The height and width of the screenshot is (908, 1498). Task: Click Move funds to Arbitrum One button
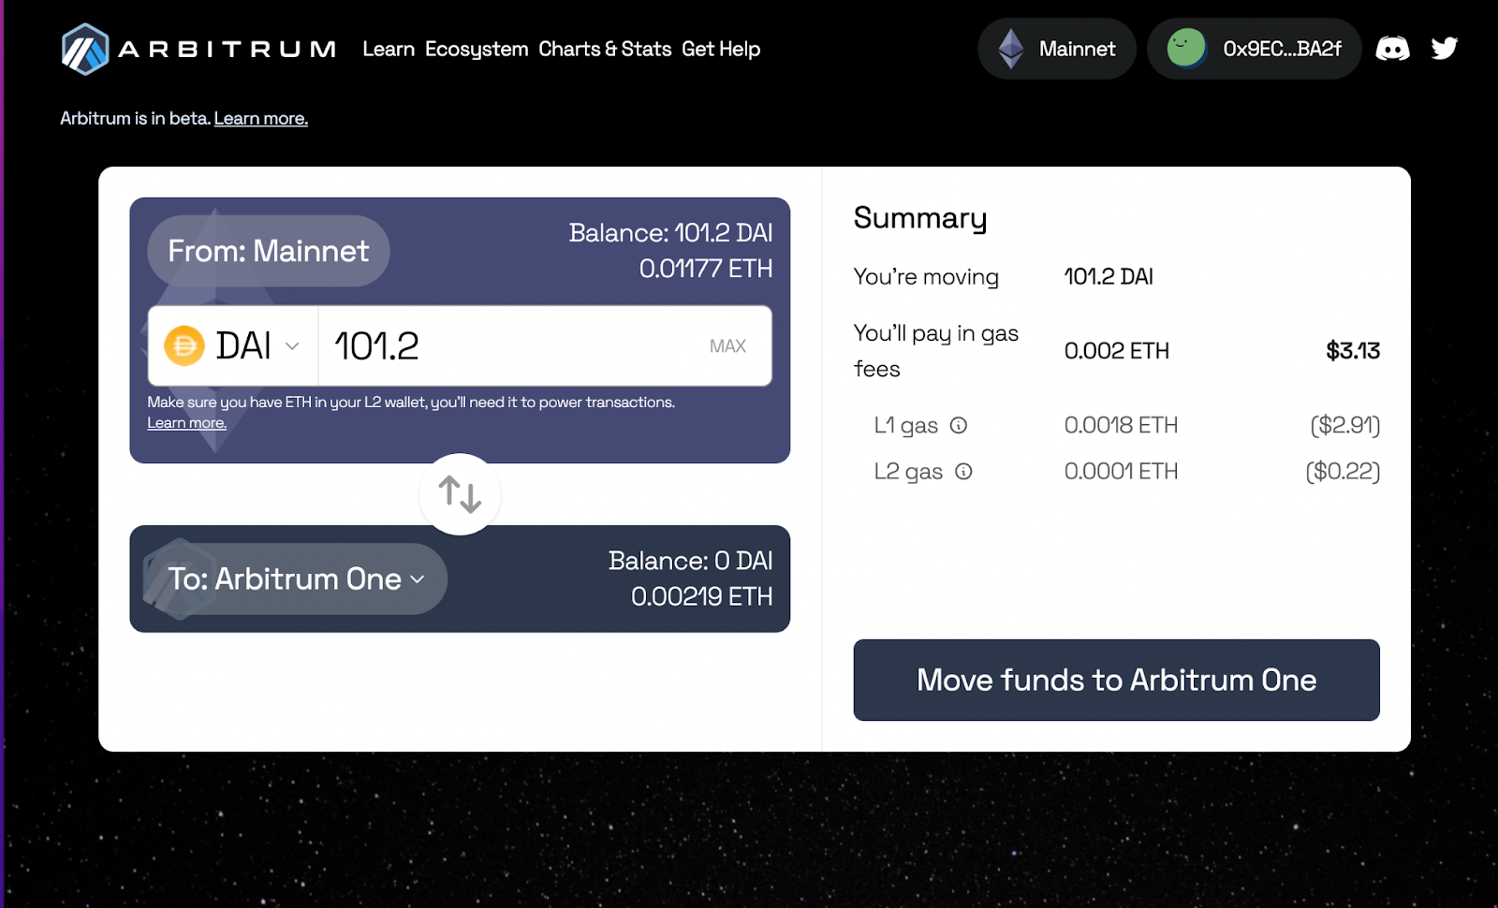pyautogui.click(x=1116, y=680)
